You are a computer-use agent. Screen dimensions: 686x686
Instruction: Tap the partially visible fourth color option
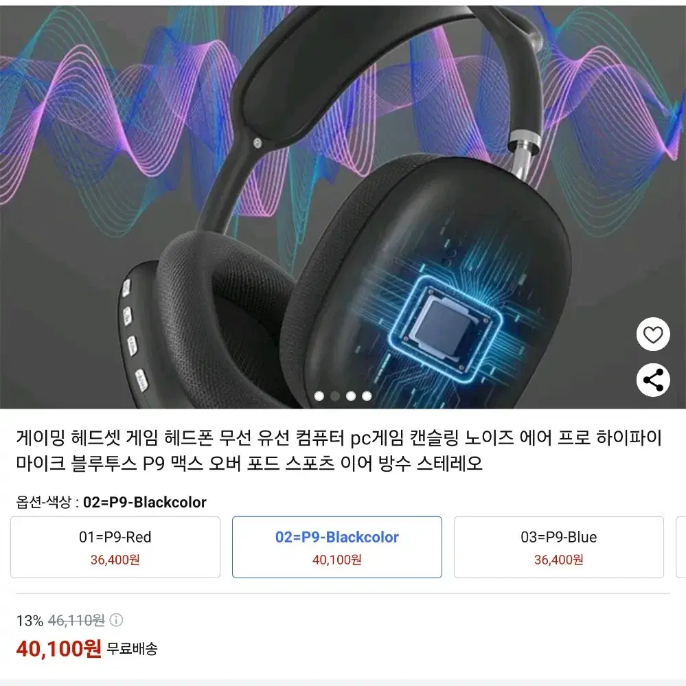pos(681,547)
